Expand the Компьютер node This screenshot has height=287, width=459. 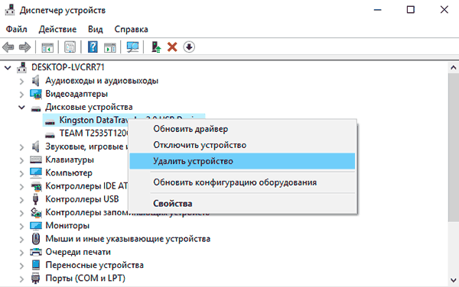pos(21,173)
